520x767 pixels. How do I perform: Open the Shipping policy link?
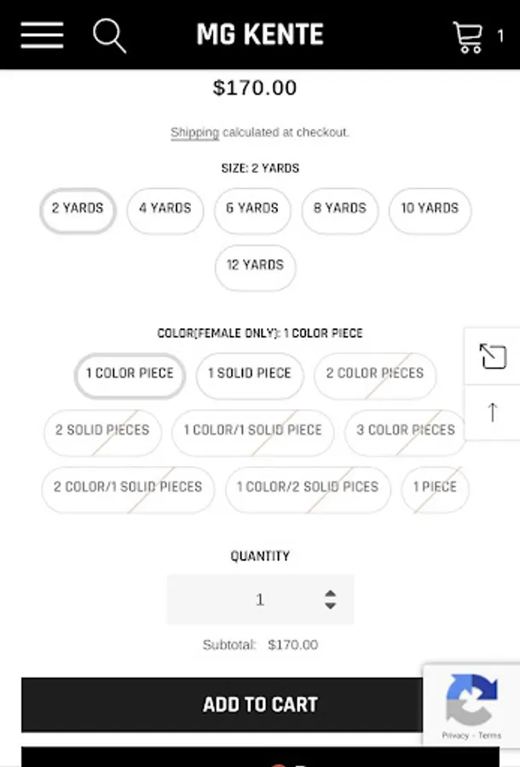194,132
